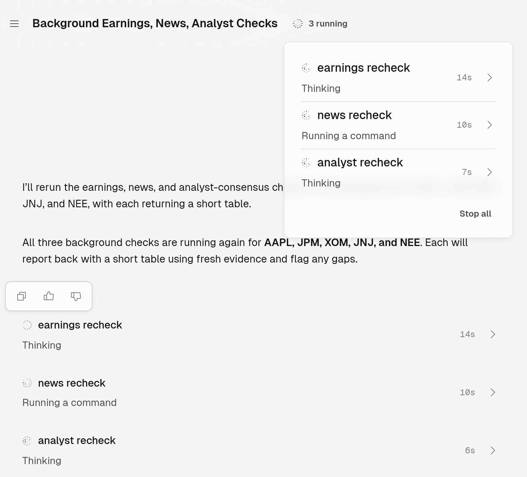
Task: Click Stop all button
Action: point(475,214)
